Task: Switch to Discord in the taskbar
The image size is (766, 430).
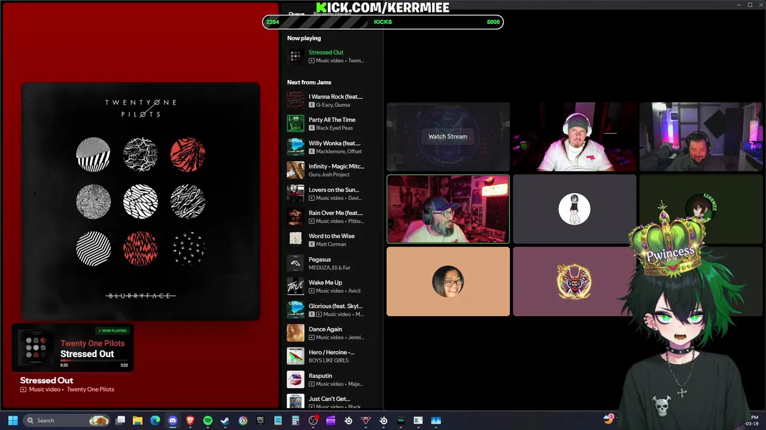Action: pos(173,420)
